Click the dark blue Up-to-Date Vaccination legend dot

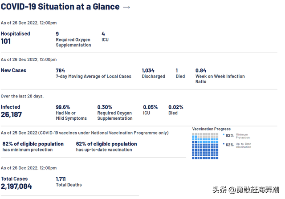[223, 144]
